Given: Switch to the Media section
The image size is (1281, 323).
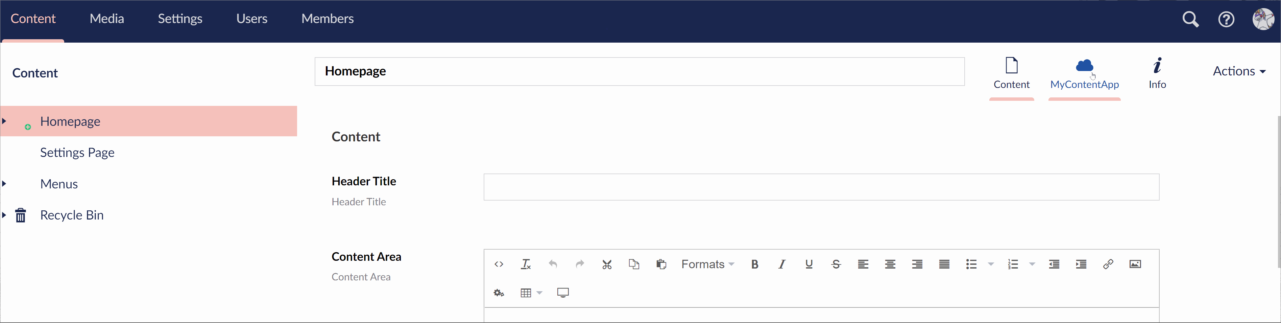Looking at the screenshot, I should [107, 19].
